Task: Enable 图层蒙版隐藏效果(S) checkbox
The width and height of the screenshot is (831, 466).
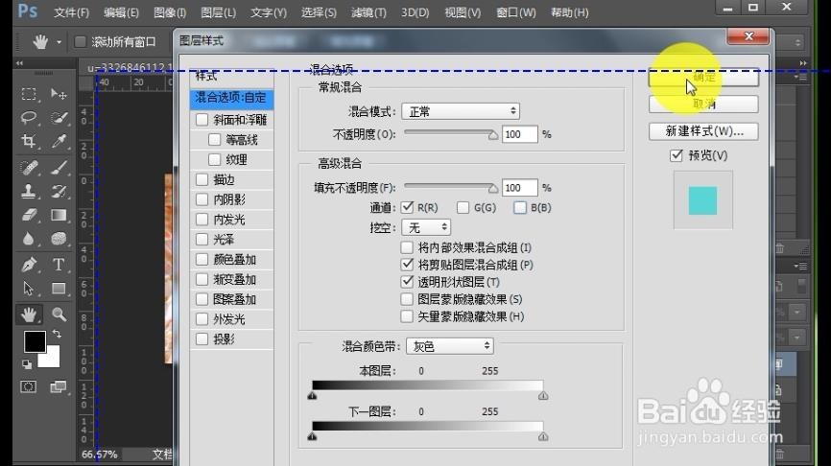Action: (x=407, y=299)
